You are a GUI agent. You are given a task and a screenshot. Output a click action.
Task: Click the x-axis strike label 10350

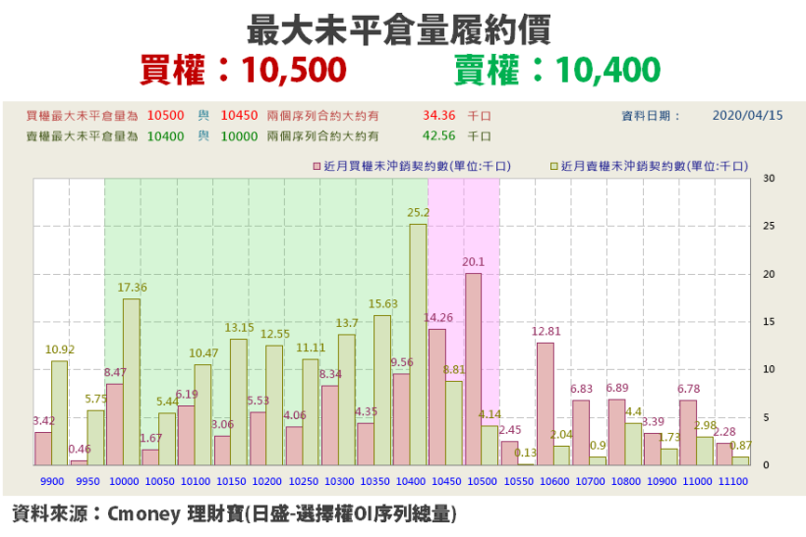point(374,482)
